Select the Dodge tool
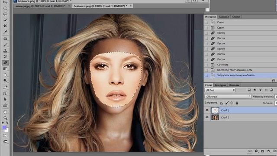Image resolution: width=277 pixels, height=156 pixels. click(5, 81)
